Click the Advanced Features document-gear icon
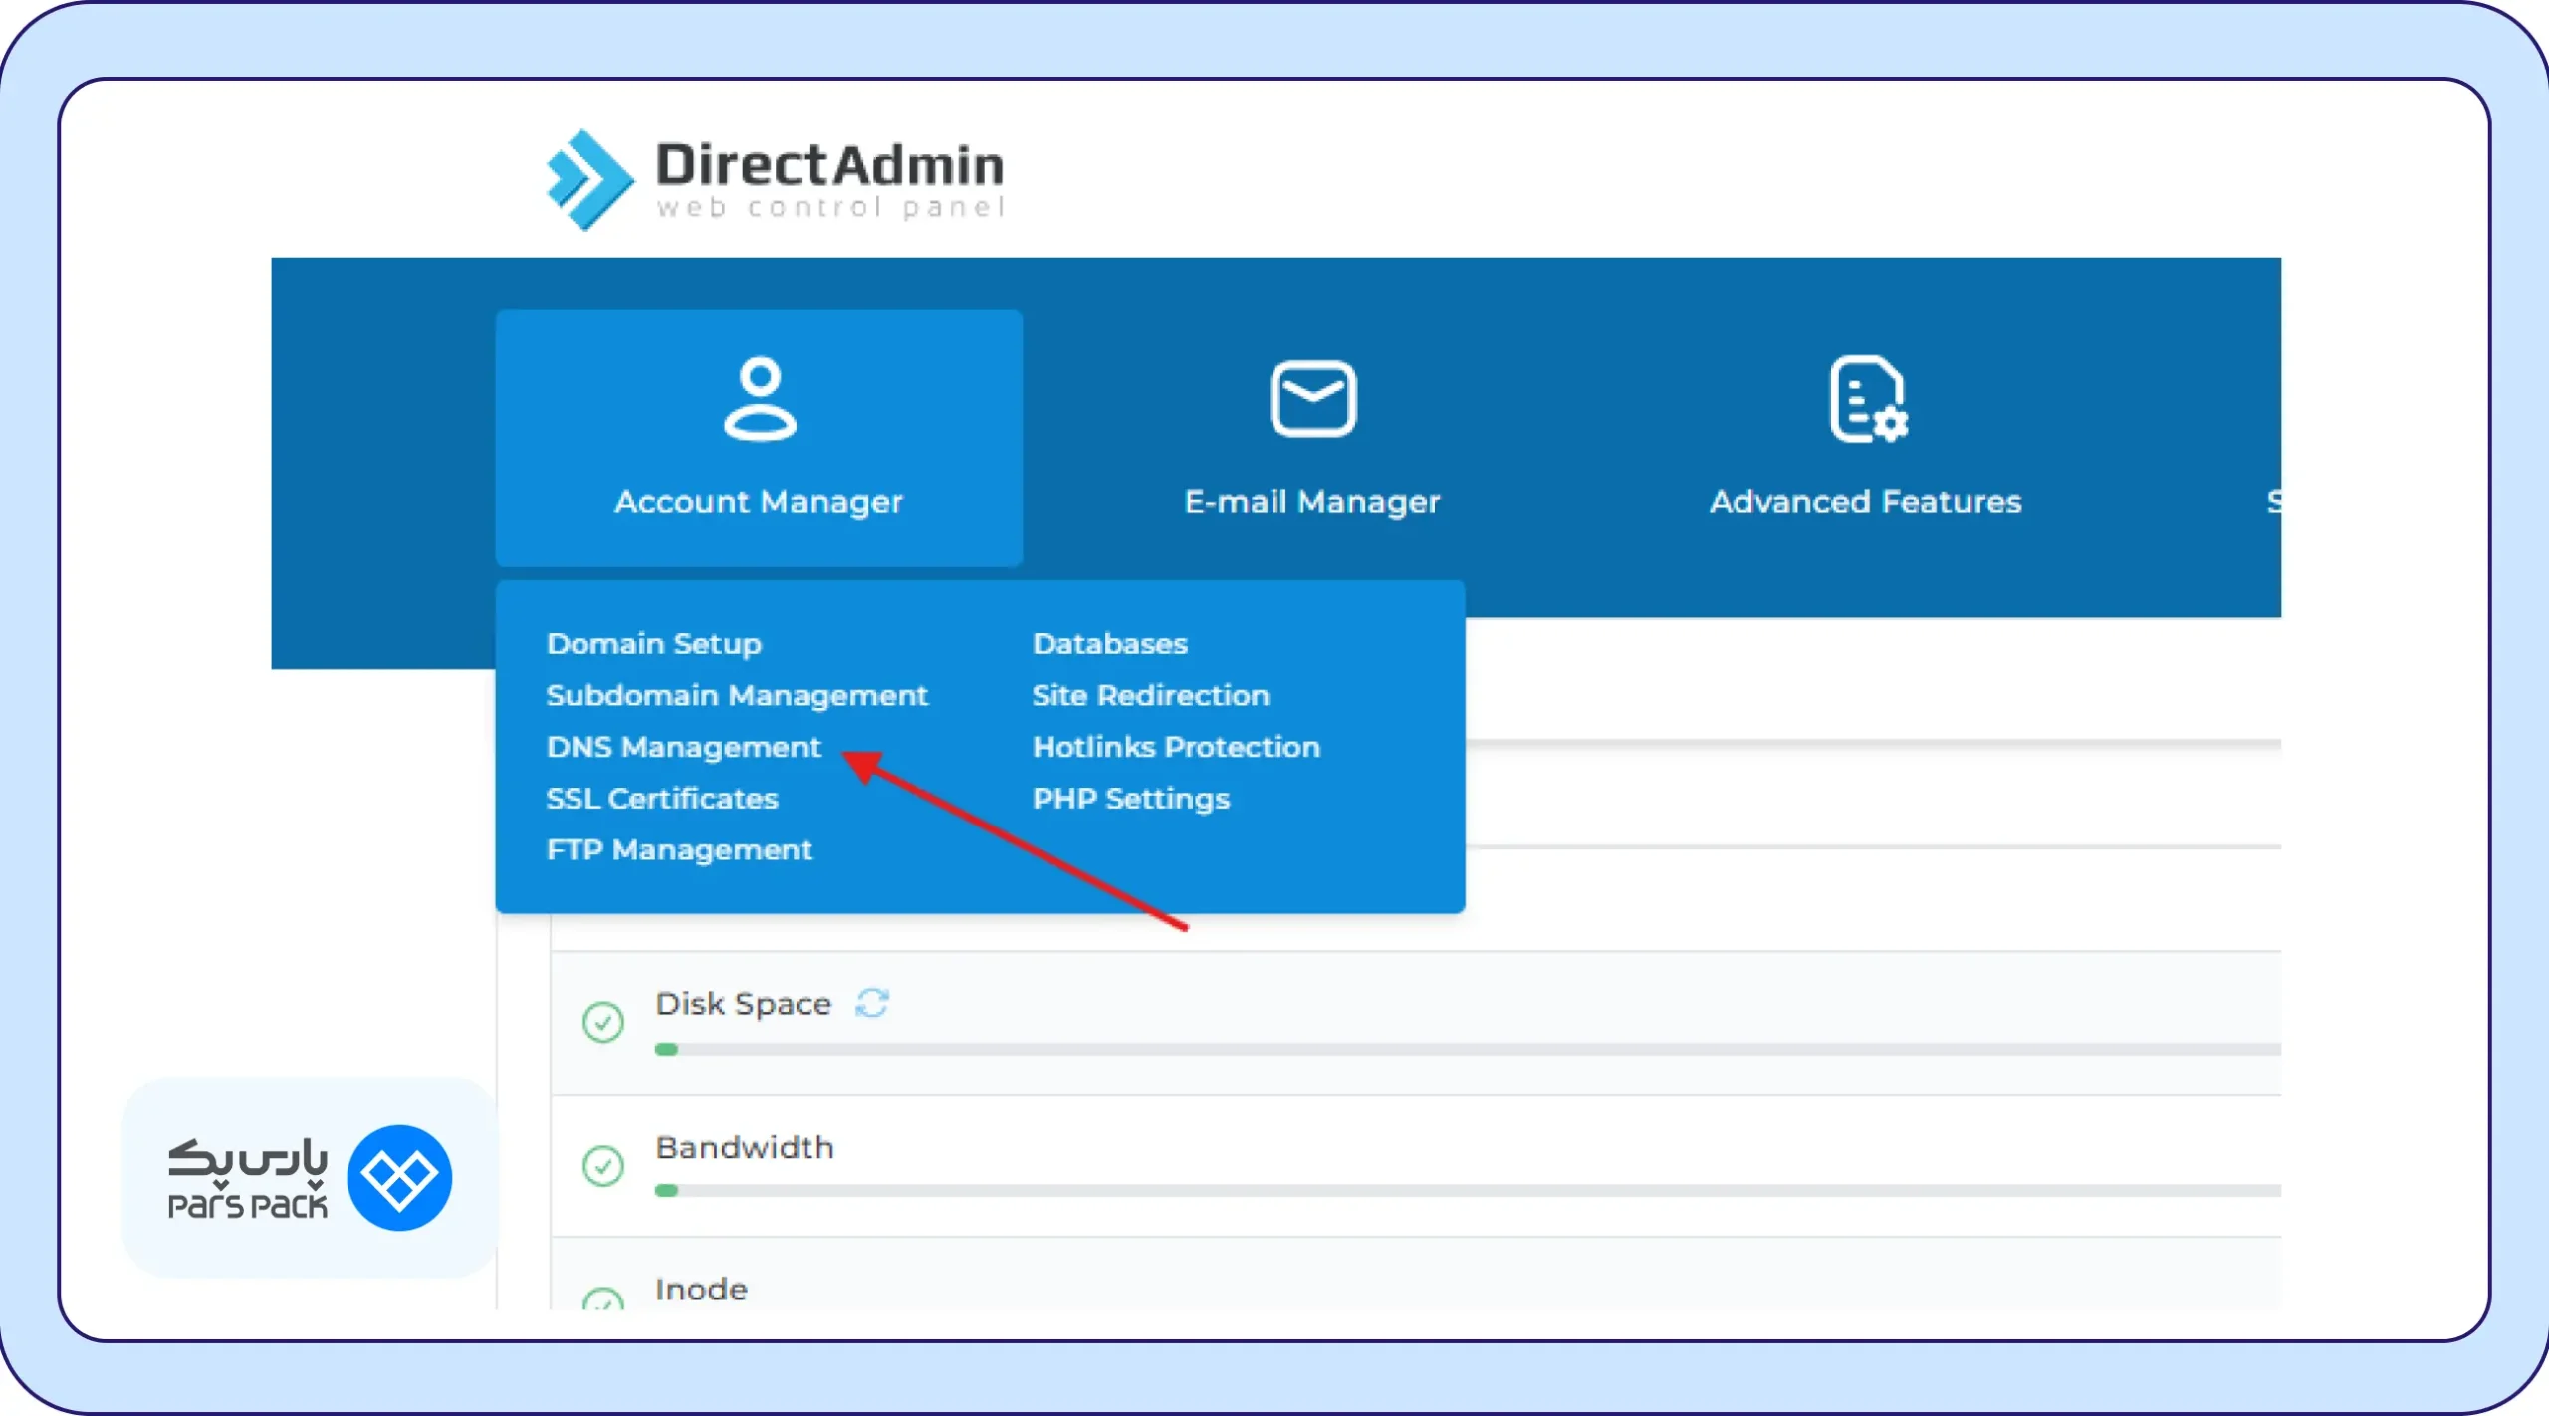The height and width of the screenshot is (1416, 2549). click(x=1869, y=399)
